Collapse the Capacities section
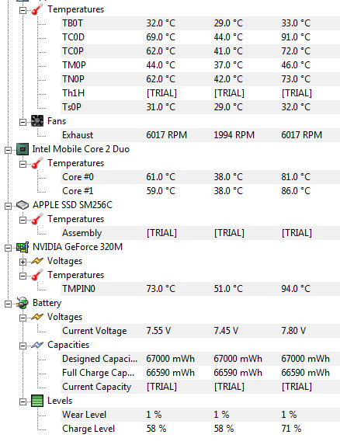This screenshot has height=445, width=340. 23,346
